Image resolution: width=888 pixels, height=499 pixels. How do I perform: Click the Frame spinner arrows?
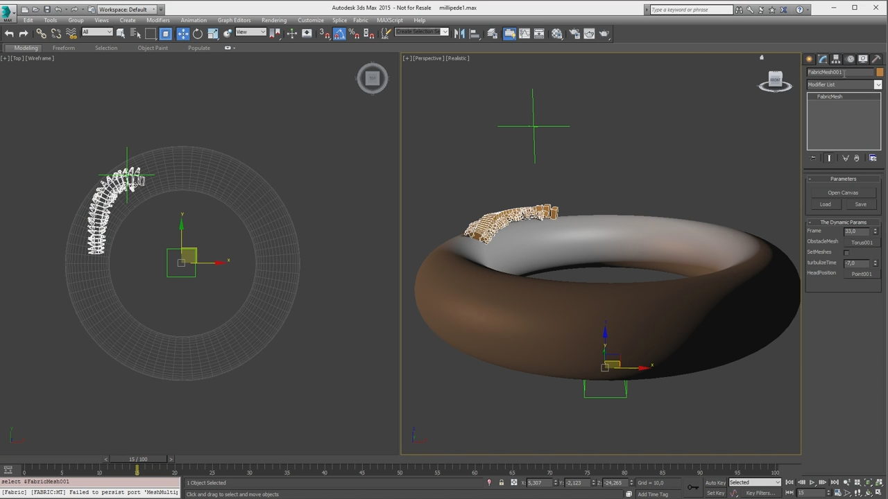point(875,231)
